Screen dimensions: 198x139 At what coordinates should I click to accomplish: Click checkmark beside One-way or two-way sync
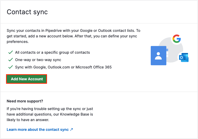click(11, 59)
